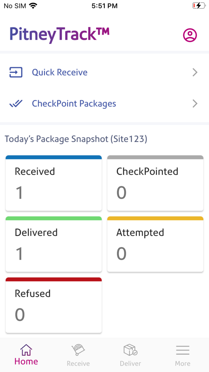Switch to the Deliver tab label
Image resolution: width=209 pixels, height=372 pixels.
(x=130, y=363)
